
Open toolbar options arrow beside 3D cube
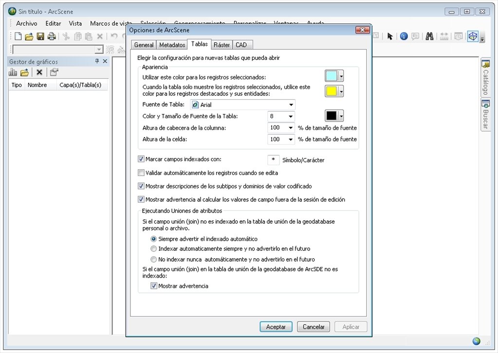482,39
